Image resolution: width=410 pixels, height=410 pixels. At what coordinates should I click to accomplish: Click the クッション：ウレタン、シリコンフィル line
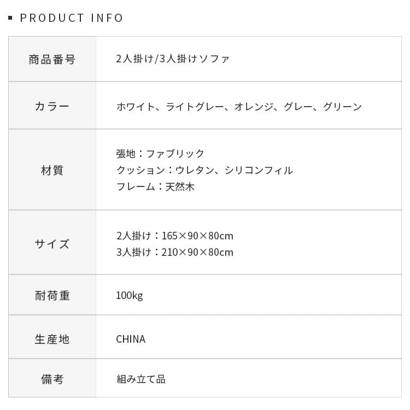click(204, 171)
